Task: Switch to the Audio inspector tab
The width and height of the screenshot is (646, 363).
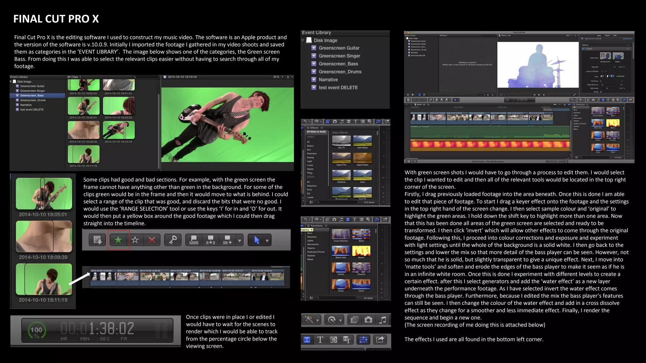Action: pyautogui.click(x=607, y=35)
